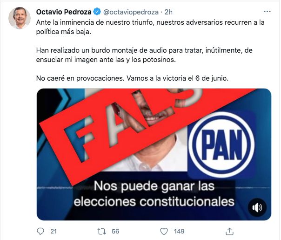
Task: Visit the @octaviopedroza handle
Action: coord(131,12)
